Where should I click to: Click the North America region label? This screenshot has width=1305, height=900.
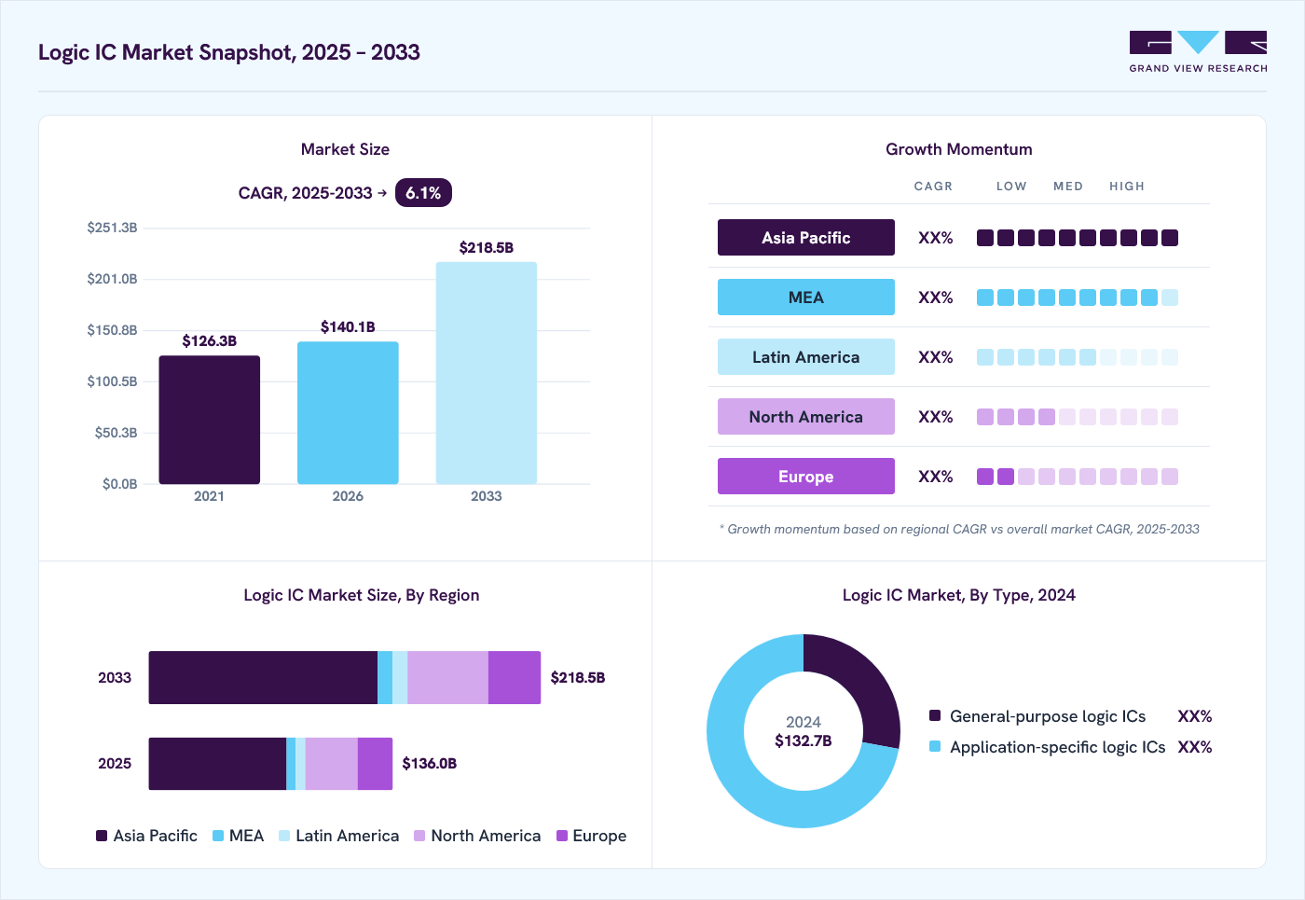coord(806,417)
